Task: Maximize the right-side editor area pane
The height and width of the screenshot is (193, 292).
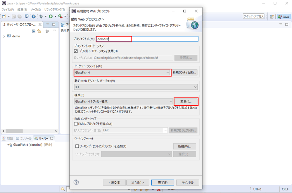Action: pyautogui.click(x=287, y=24)
